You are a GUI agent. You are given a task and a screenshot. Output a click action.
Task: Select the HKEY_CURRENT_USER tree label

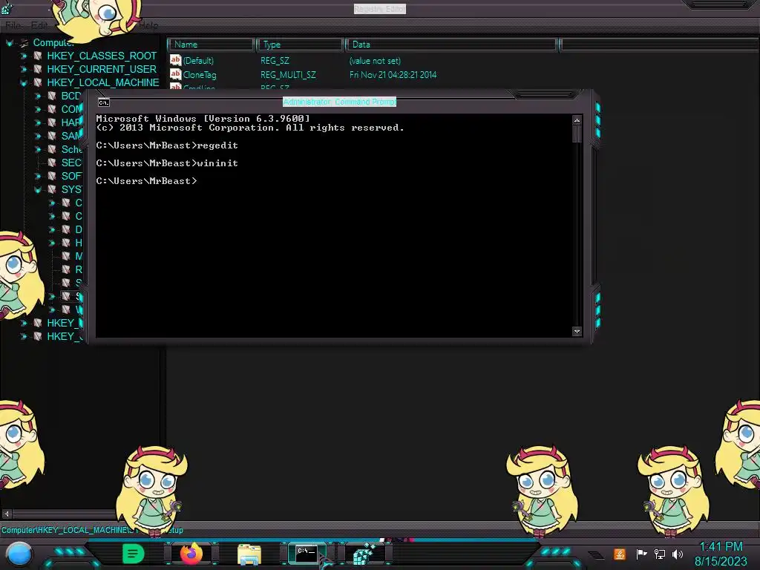pos(102,69)
